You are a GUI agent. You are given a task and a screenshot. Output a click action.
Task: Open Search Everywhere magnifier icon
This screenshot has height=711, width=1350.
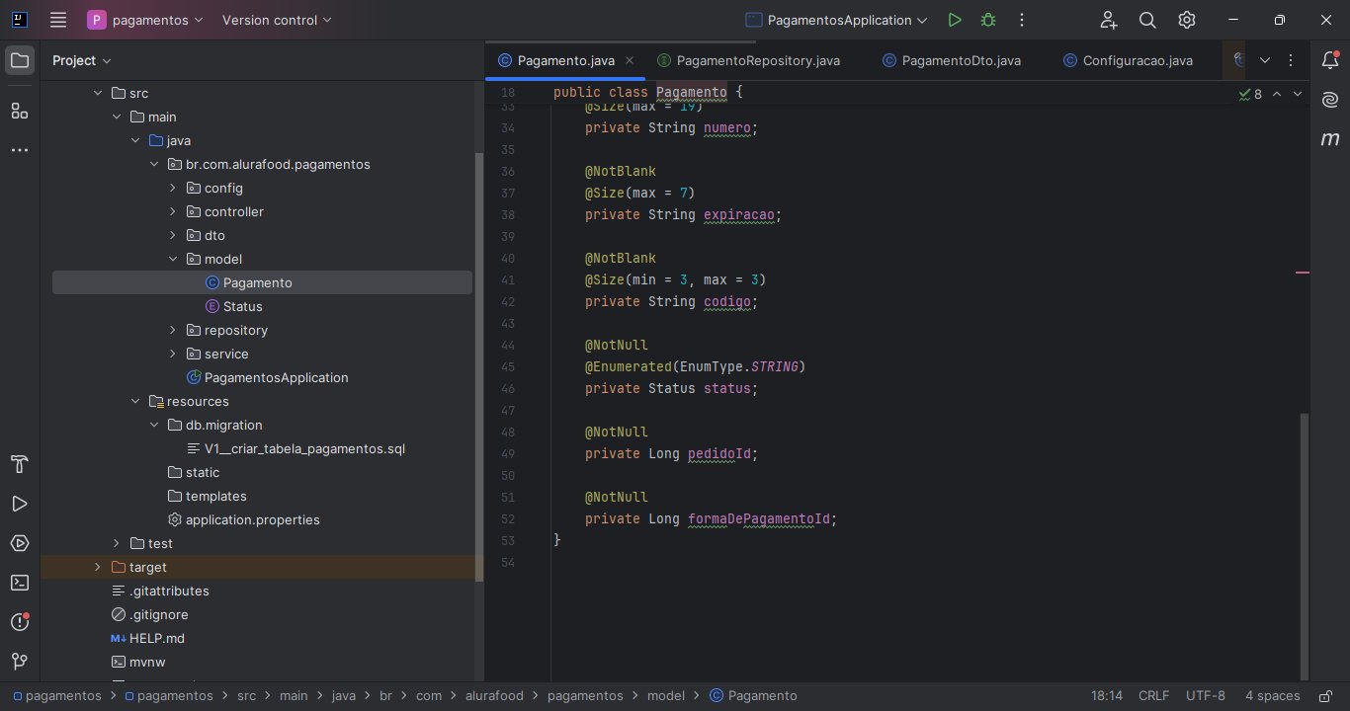coord(1147,20)
